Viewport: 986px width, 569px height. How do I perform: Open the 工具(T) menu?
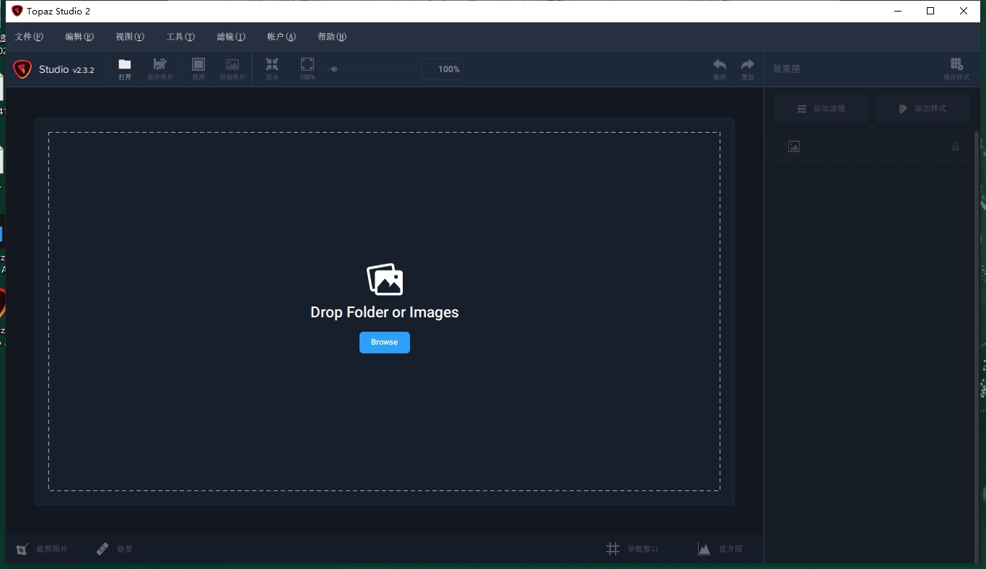180,37
